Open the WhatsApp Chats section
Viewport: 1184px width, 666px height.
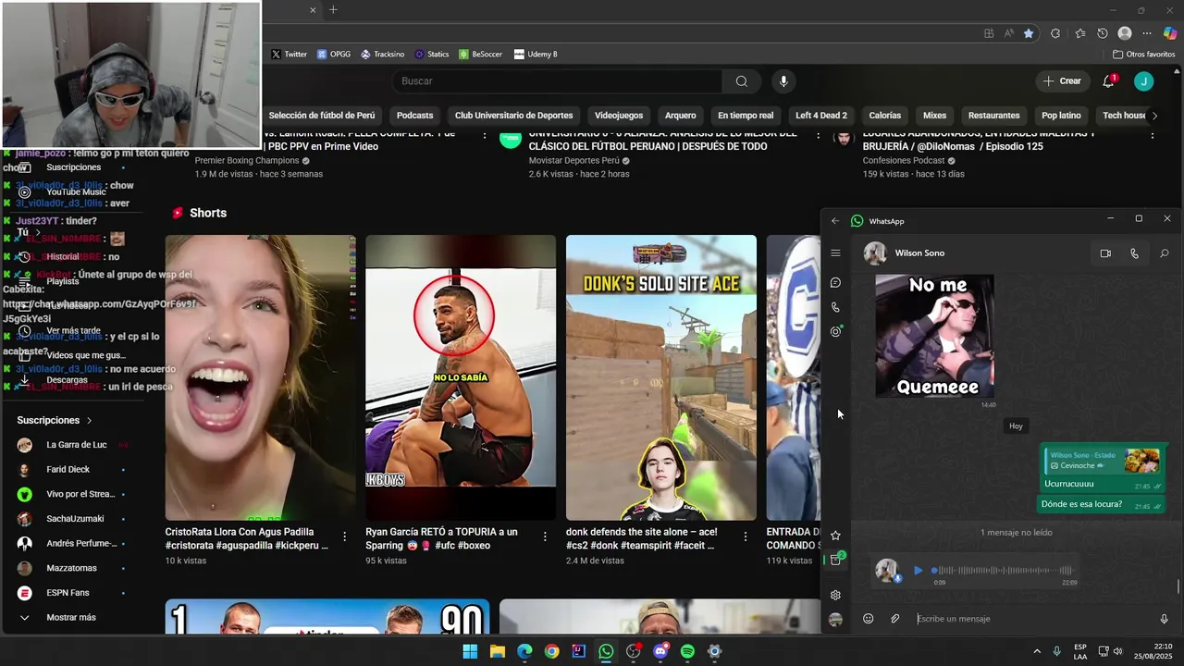(835, 282)
